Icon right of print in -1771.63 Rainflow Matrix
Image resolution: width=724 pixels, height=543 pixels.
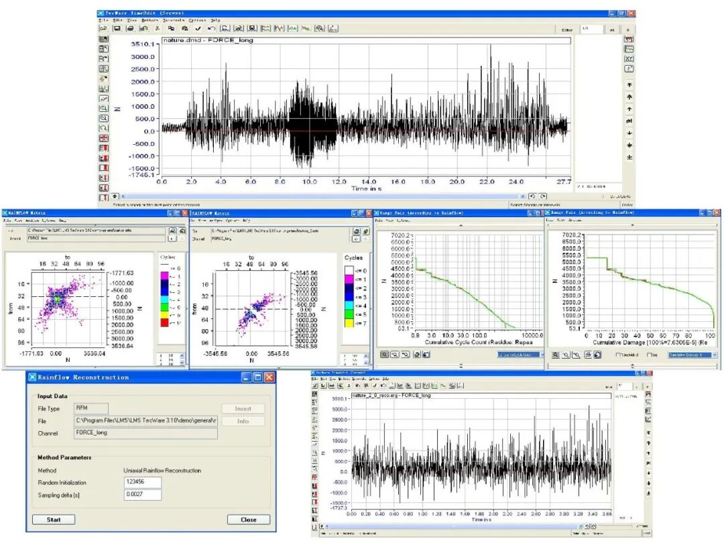(x=182, y=231)
